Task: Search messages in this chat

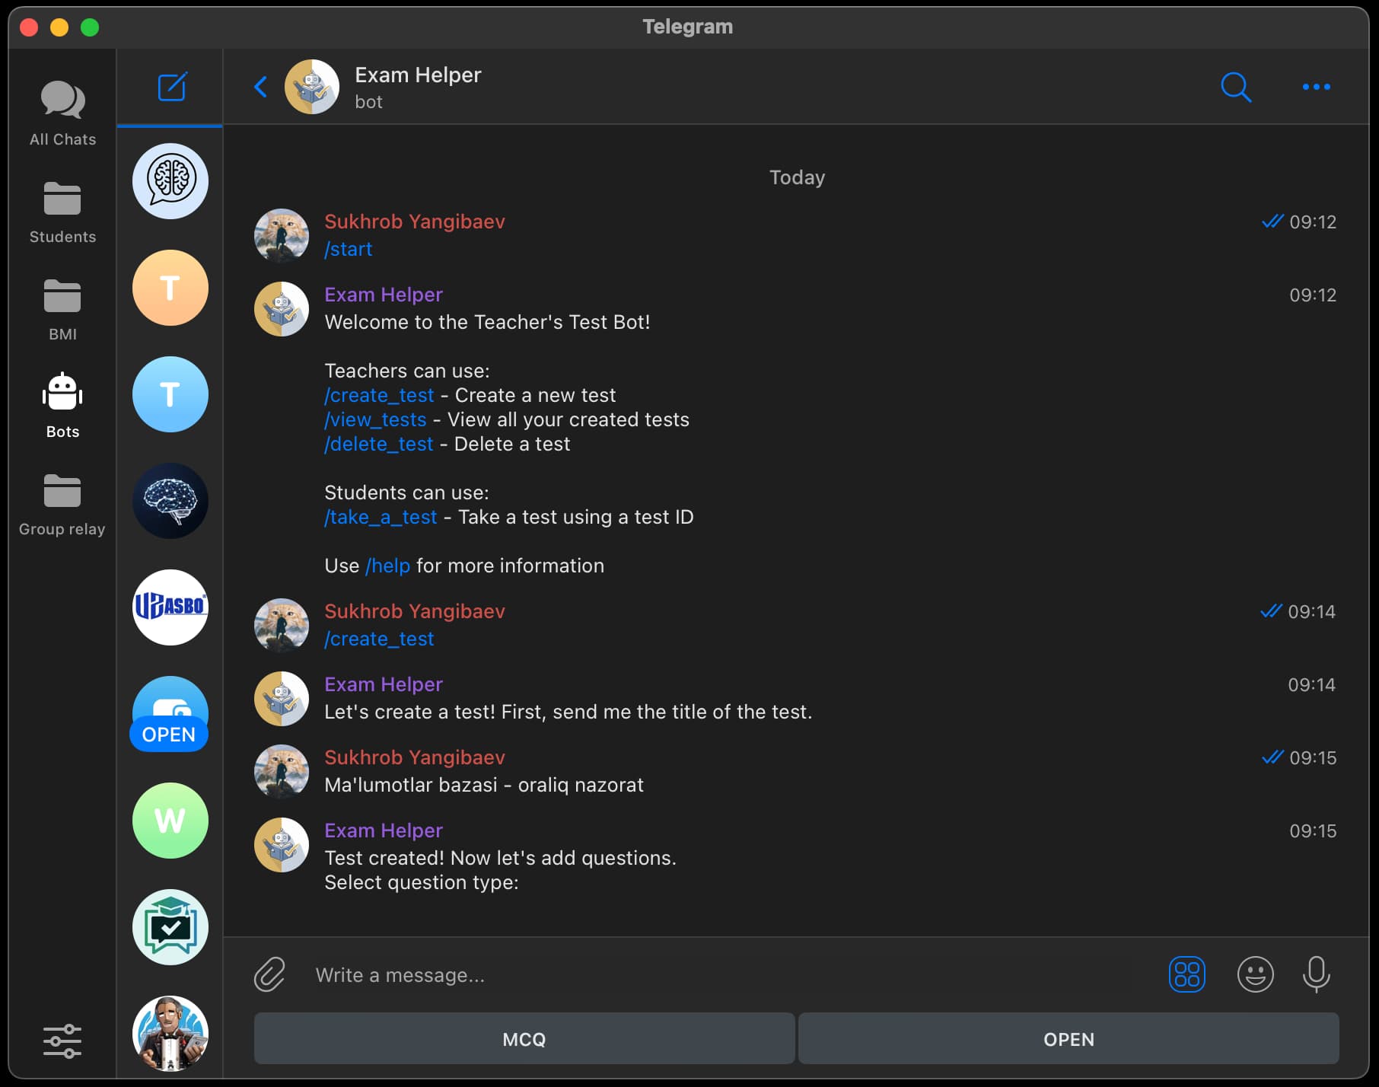Action: pyautogui.click(x=1236, y=87)
